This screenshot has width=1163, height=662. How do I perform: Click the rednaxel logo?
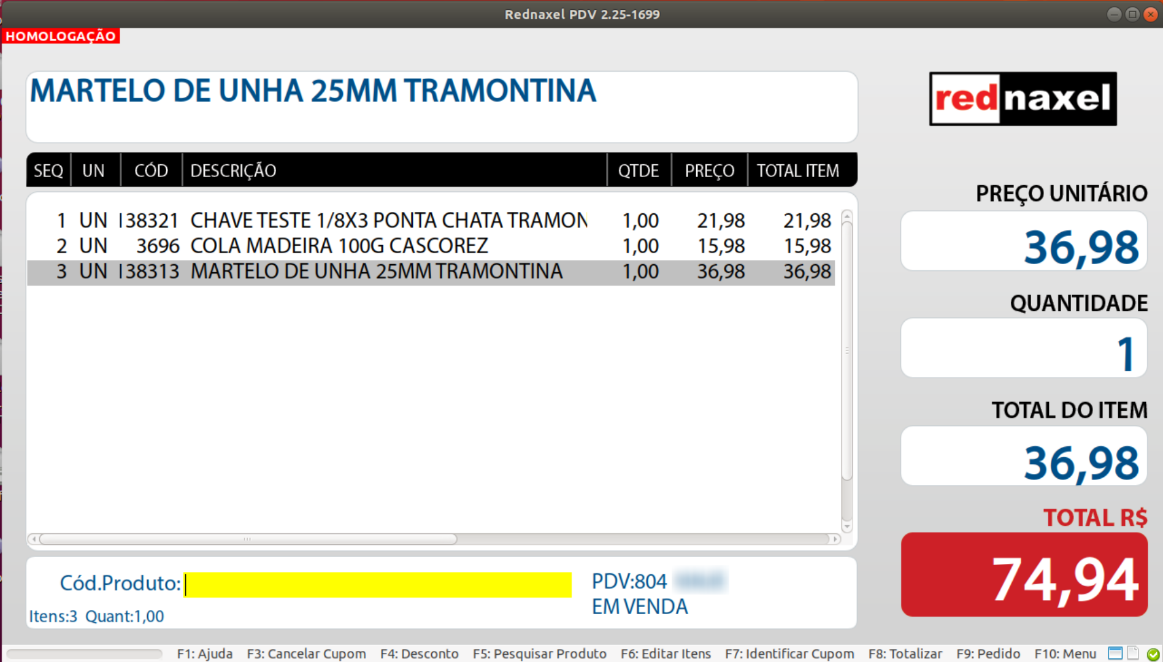(x=1022, y=98)
